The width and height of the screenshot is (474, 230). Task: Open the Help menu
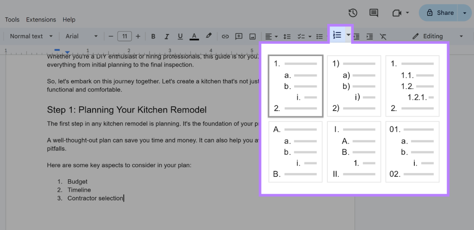point(69,20)
